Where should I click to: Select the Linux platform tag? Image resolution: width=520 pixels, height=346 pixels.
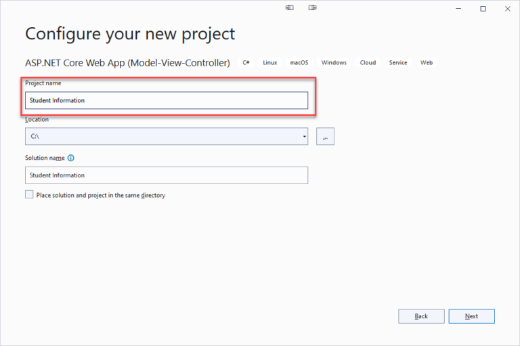270,63
